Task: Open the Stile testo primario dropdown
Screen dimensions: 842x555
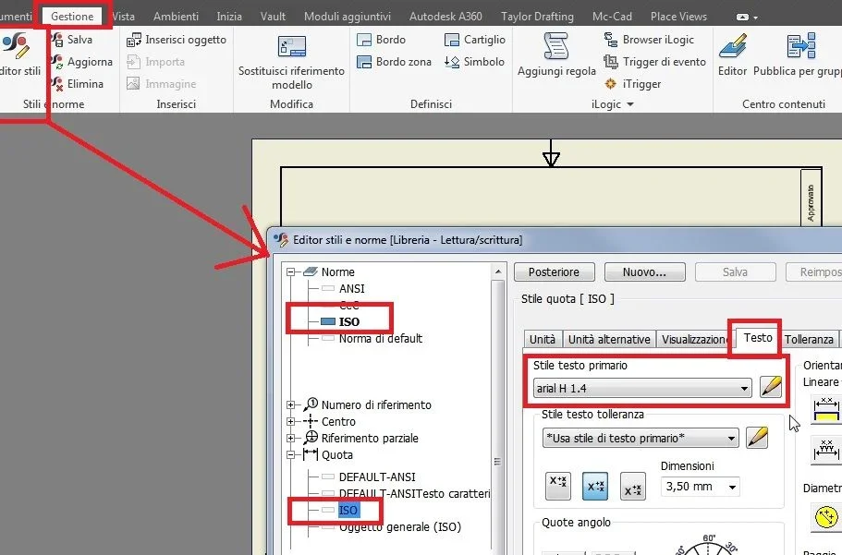Action: point(642,388)
